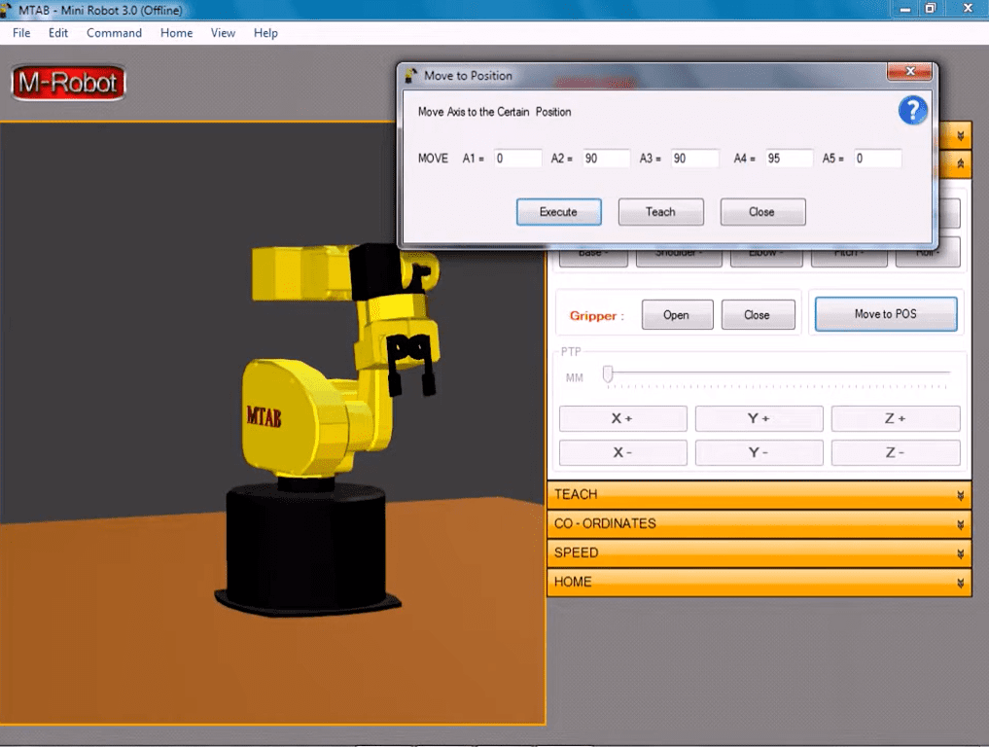Click the A4 input field

click(789, 159)
